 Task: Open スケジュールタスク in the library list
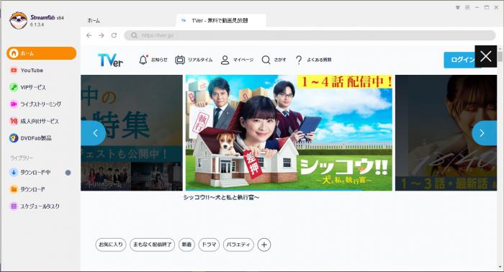tap(35, 207)
